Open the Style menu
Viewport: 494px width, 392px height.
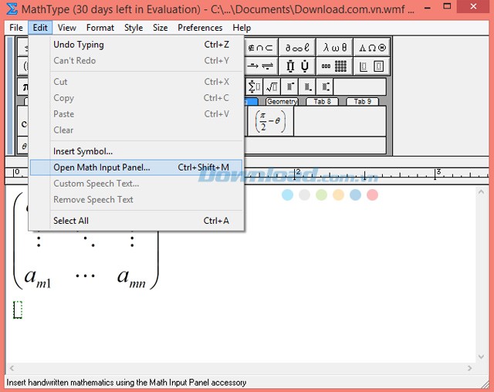pos(134,28)
